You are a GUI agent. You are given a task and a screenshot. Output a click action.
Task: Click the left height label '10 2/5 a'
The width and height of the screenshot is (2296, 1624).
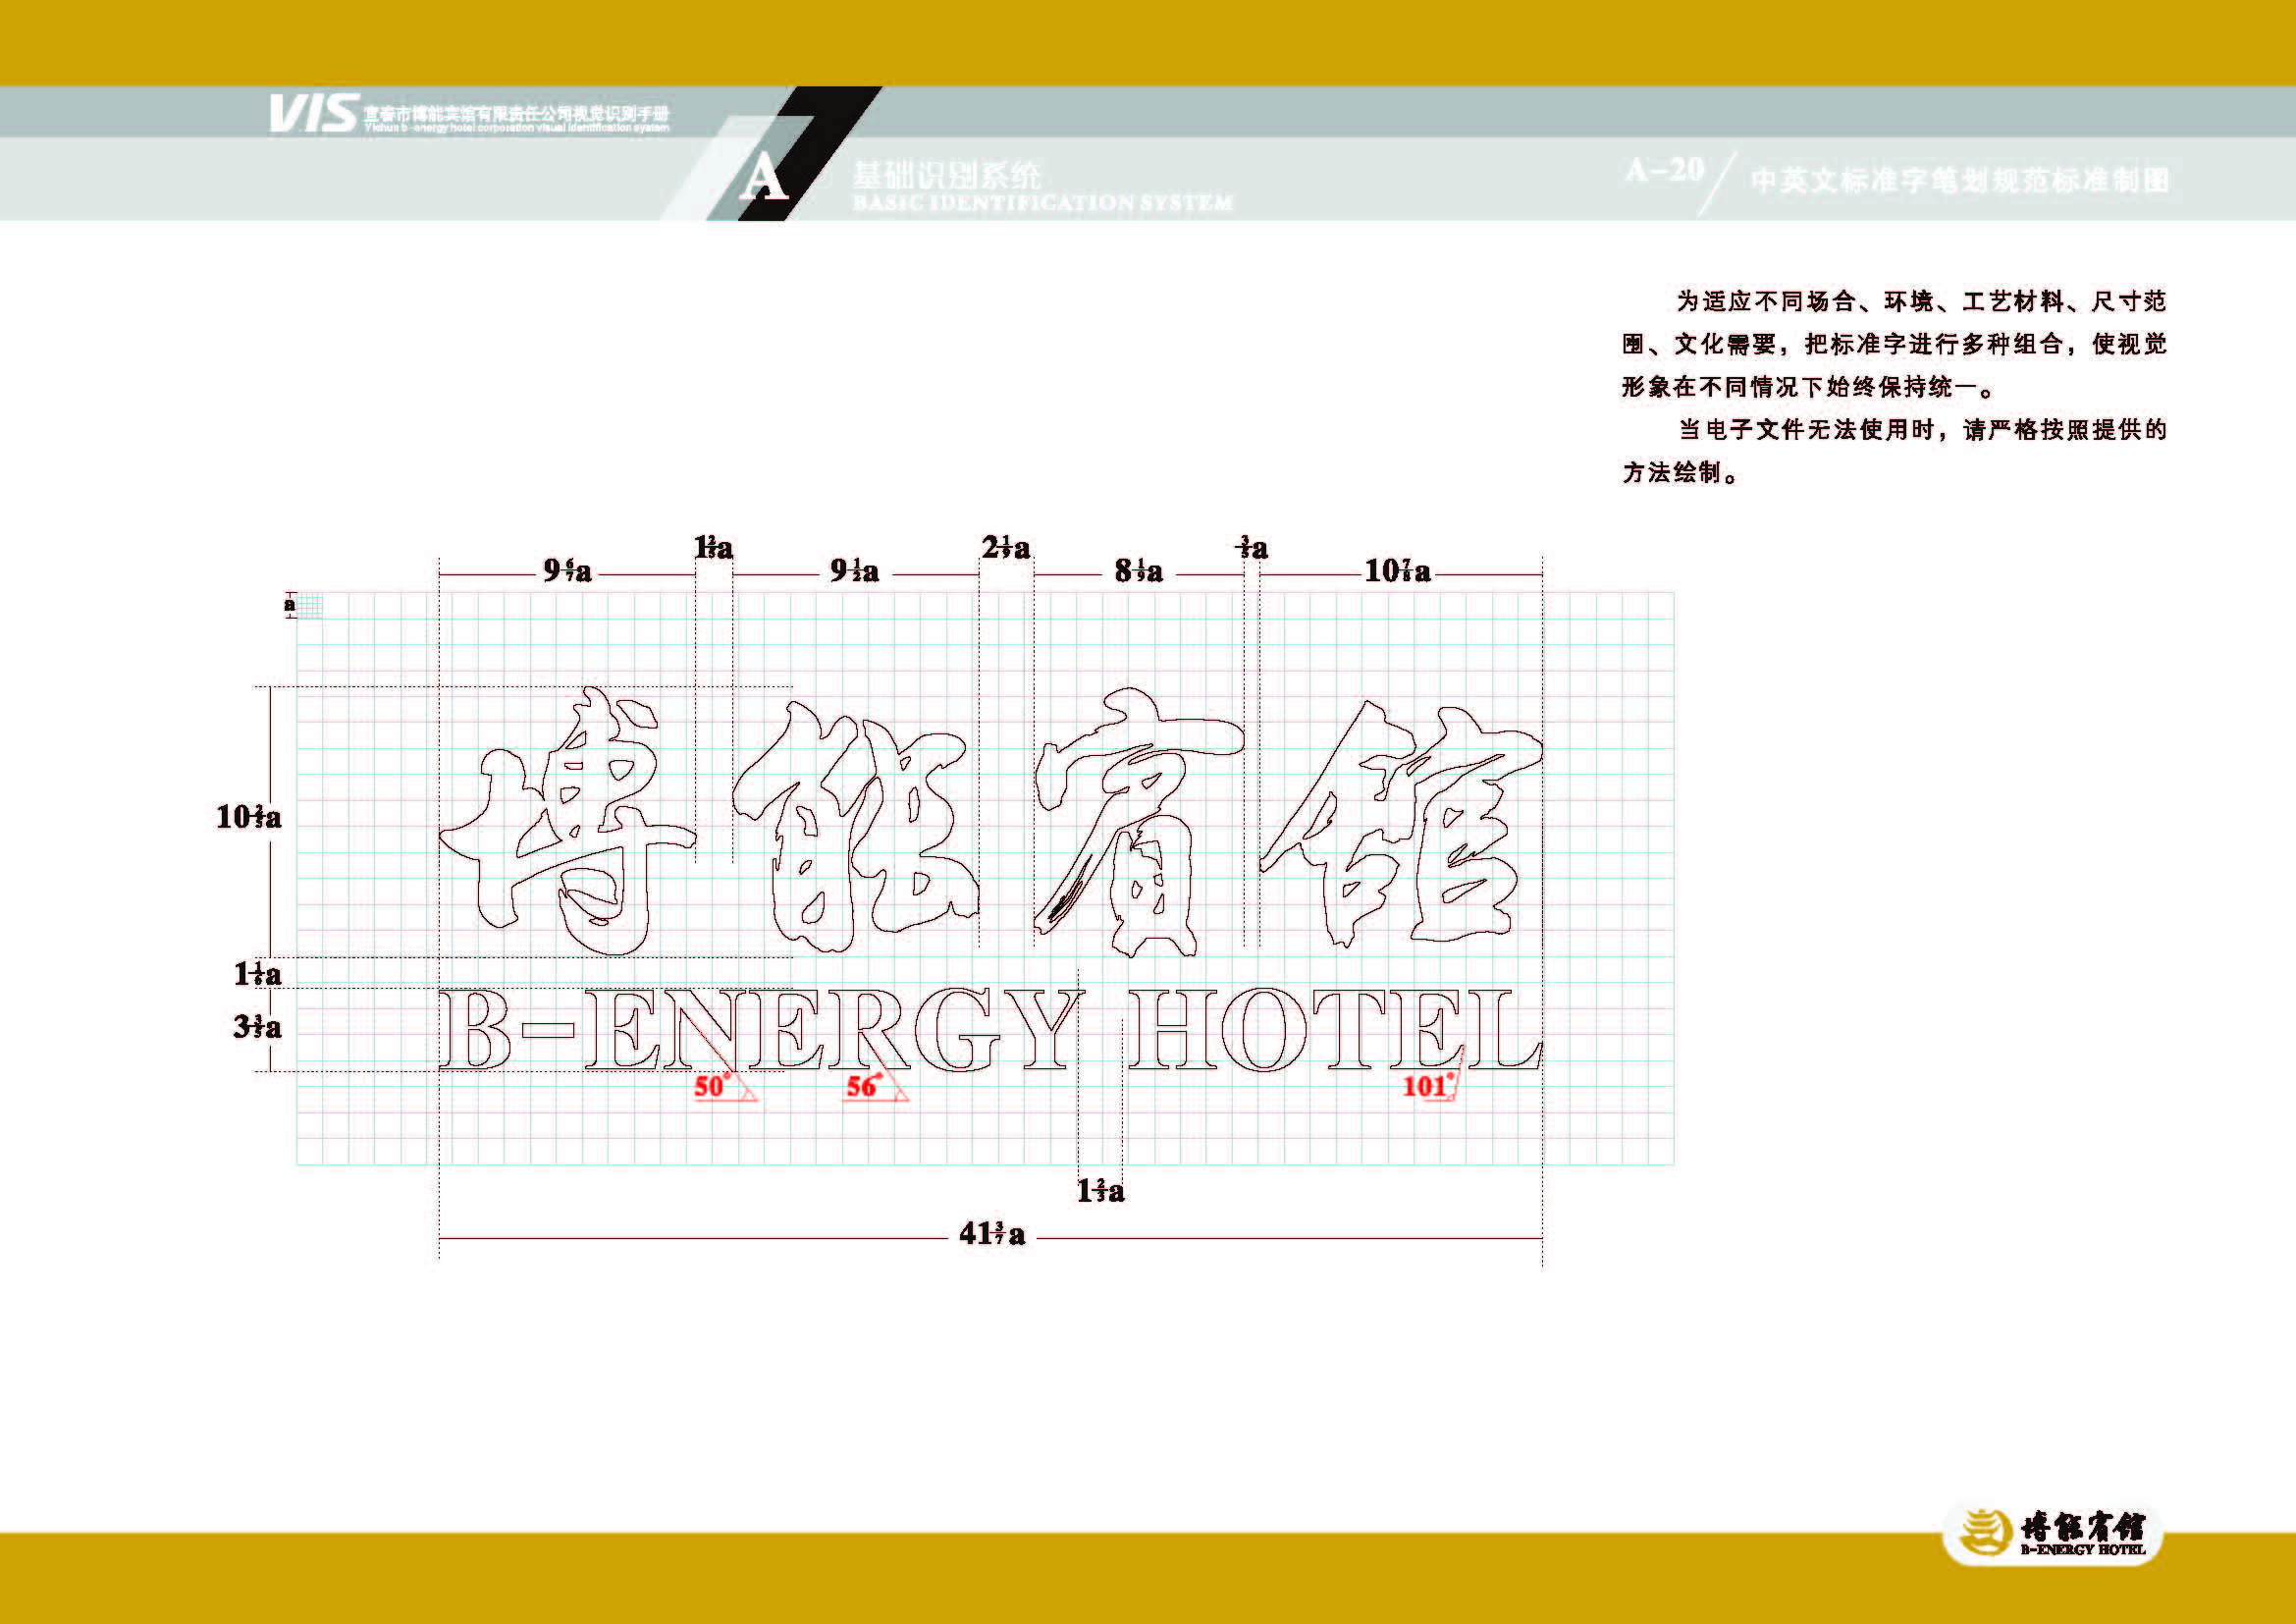pyautogui.click(x=248, y=817)
